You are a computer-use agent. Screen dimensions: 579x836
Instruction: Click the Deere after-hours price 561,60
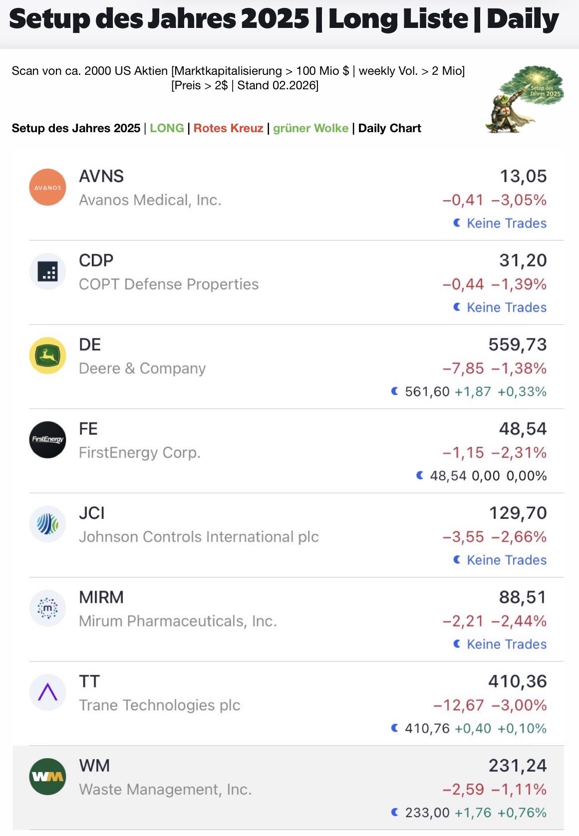[x=427, y=392]
